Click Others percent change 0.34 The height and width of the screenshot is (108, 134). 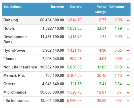pos(118,84)
